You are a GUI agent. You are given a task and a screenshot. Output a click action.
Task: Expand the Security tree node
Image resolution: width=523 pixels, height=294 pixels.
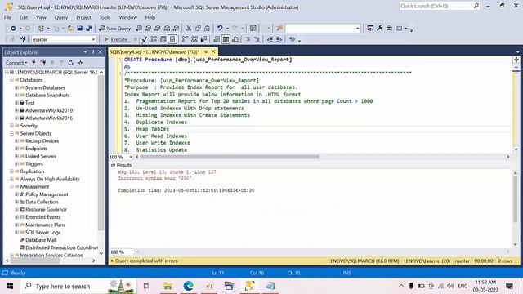(11, 126)
